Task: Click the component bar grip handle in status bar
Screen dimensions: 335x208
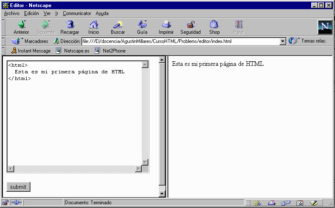Action: click(247, 203)
